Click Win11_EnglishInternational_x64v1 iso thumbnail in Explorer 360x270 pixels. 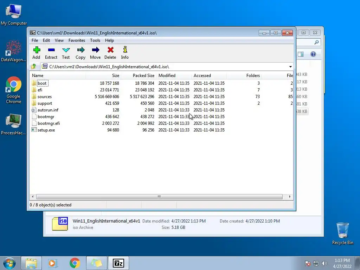tap(60, 224)
